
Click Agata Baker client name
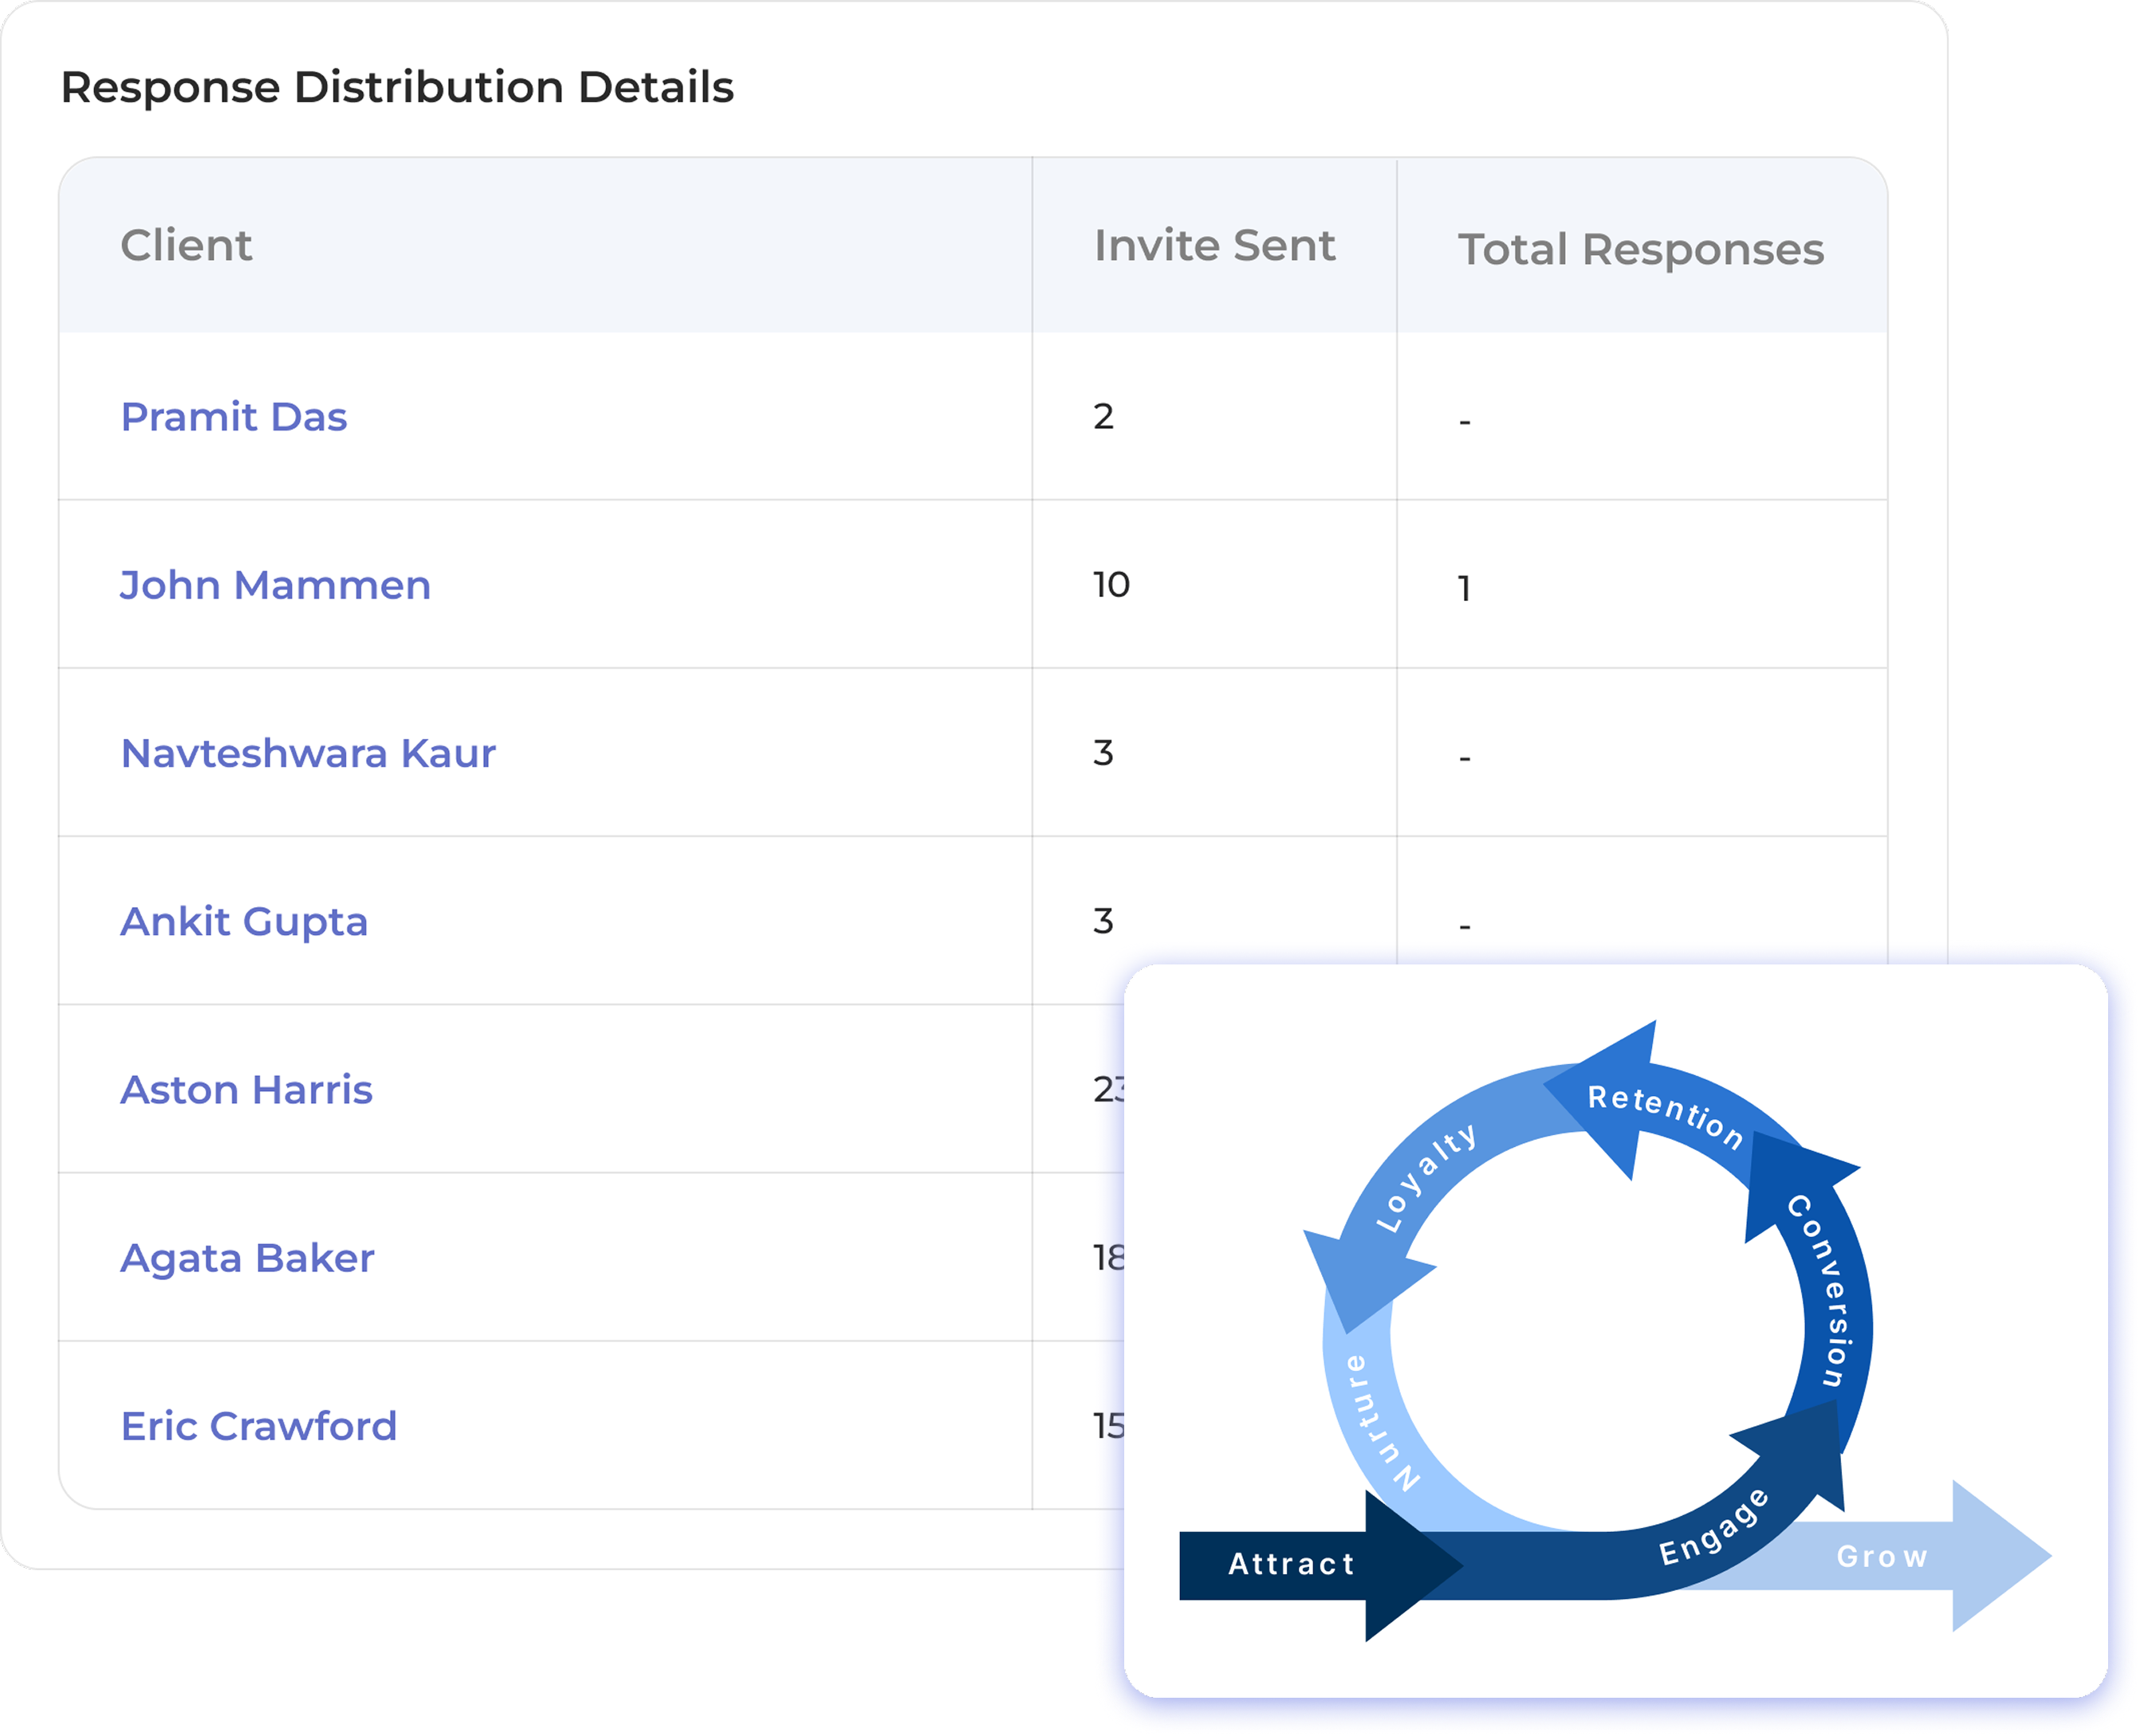[x=247, y=1258]
